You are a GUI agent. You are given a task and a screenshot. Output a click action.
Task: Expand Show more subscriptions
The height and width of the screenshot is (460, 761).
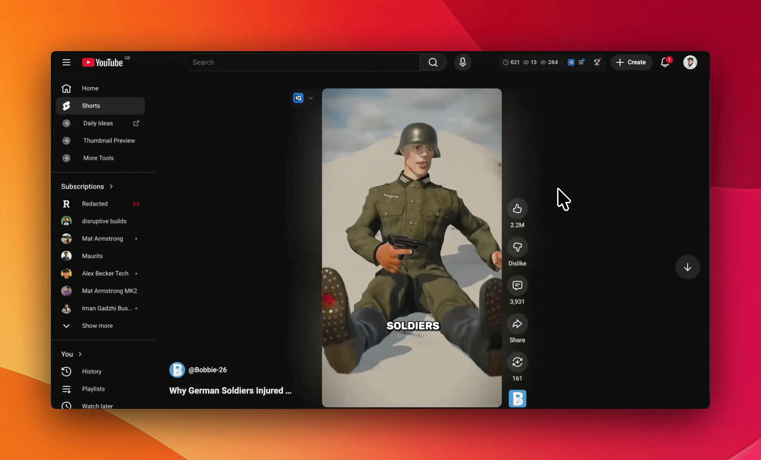pyautogui.click(x=97, y=325)
